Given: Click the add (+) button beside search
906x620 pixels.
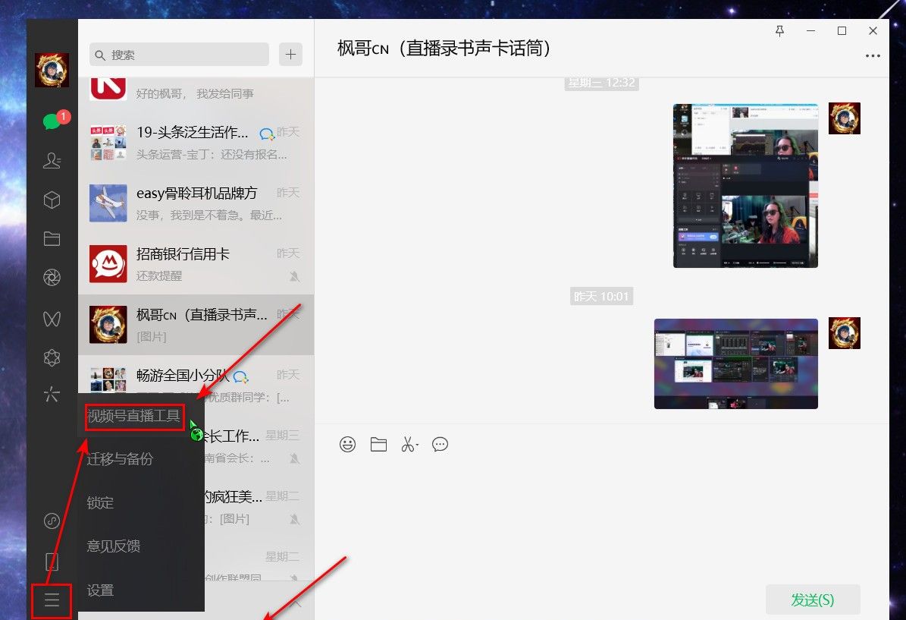Looking at the screenshot, I should tap(290, 54).
